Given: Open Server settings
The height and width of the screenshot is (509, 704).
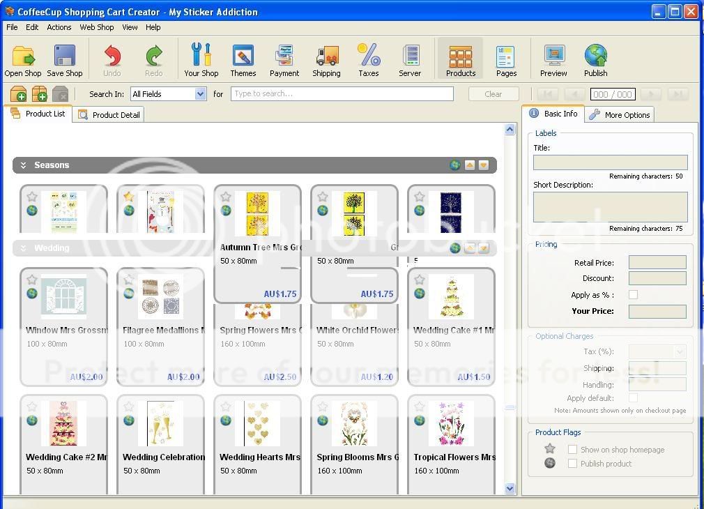Looking at the screenshot, I should [410, 60].
